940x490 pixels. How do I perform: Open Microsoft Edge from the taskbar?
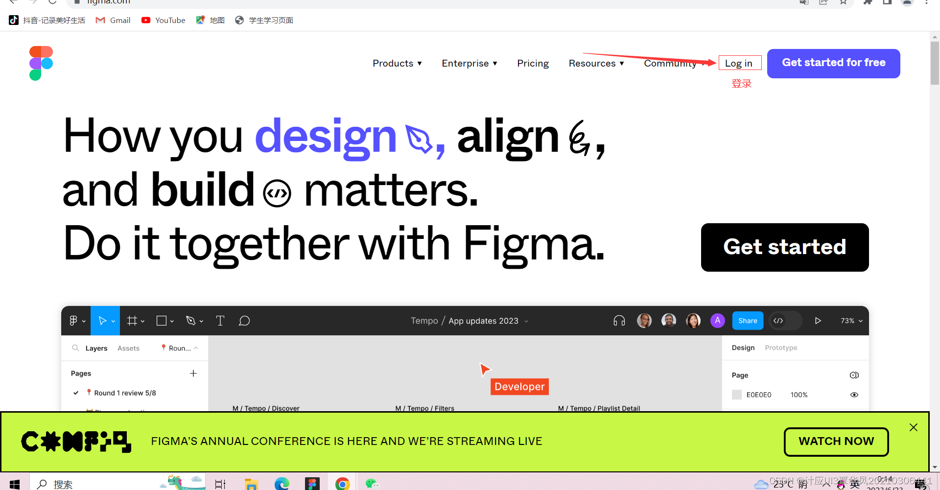click(x=282, y=484)
